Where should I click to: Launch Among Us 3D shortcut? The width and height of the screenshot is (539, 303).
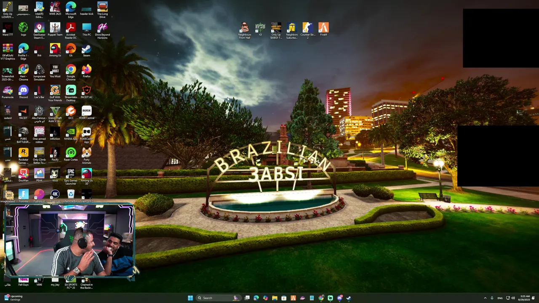pyautogui.click(x=87, y=177)
